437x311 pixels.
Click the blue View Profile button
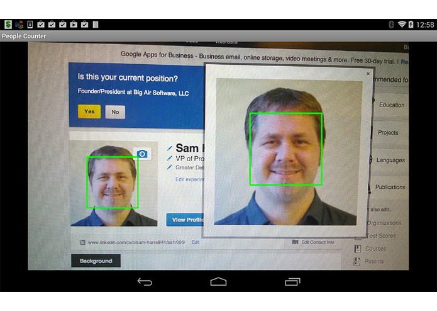click(x=185, y=220)
